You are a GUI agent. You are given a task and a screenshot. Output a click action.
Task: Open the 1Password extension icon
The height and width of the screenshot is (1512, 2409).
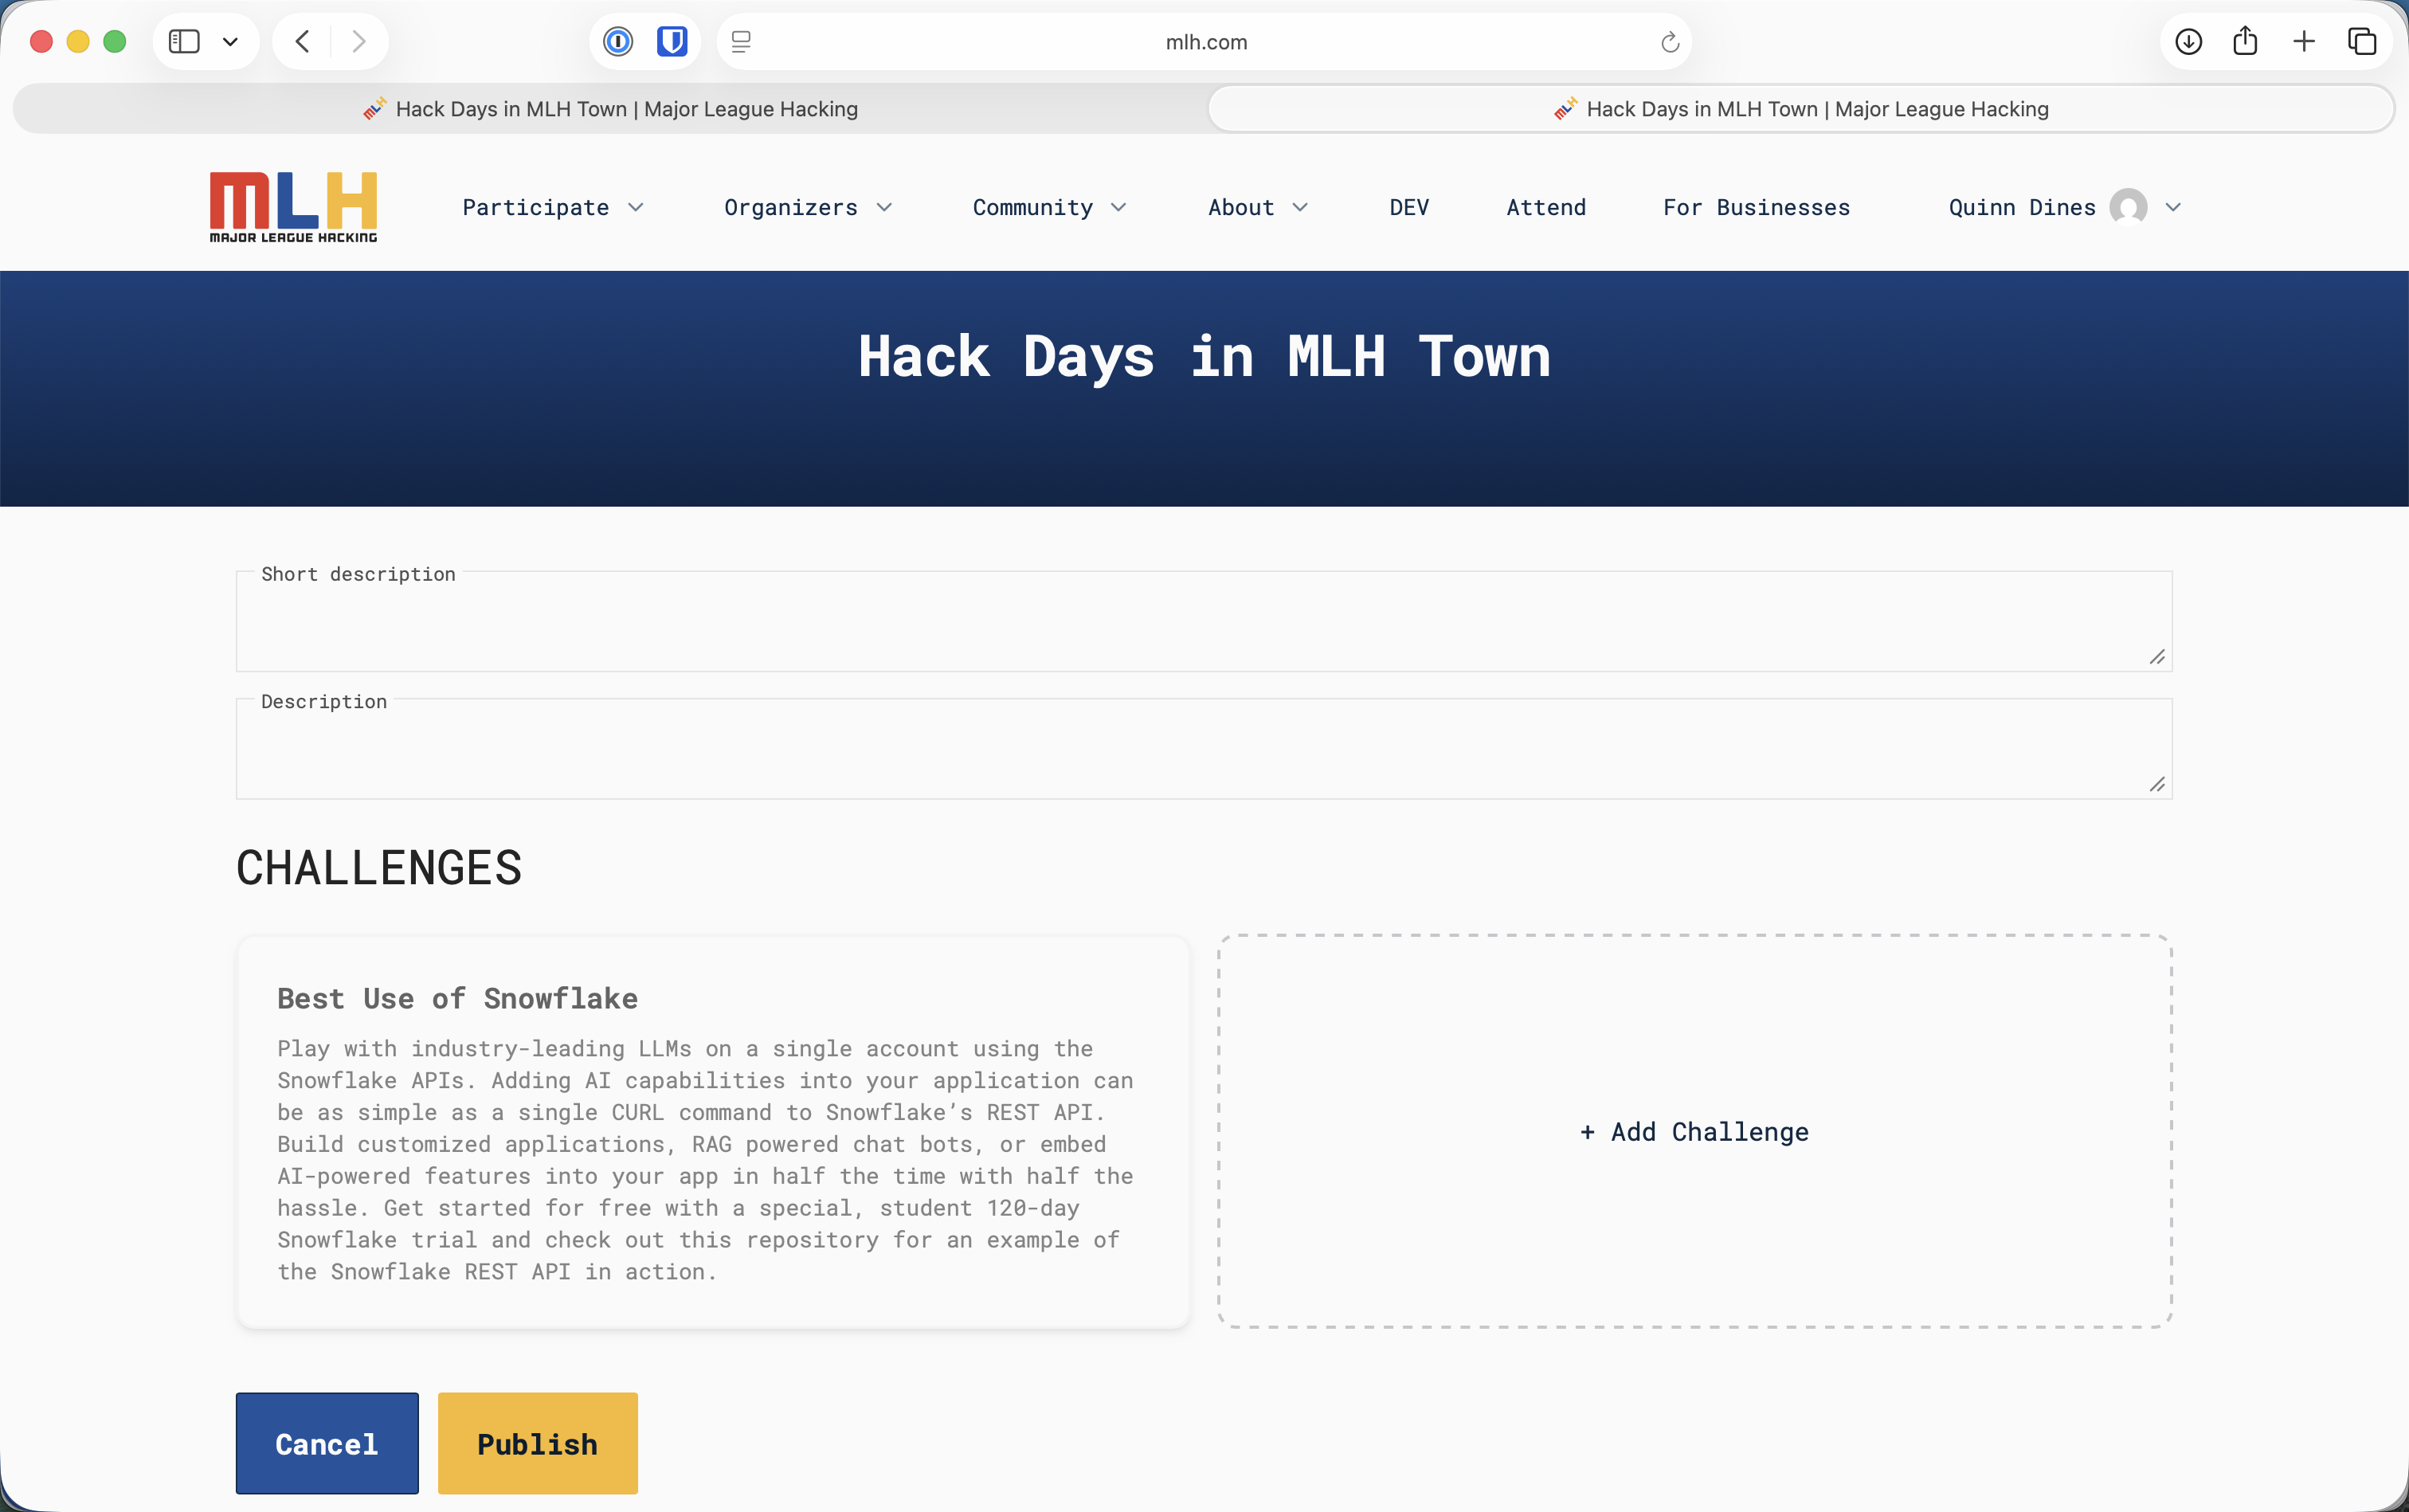618,41
